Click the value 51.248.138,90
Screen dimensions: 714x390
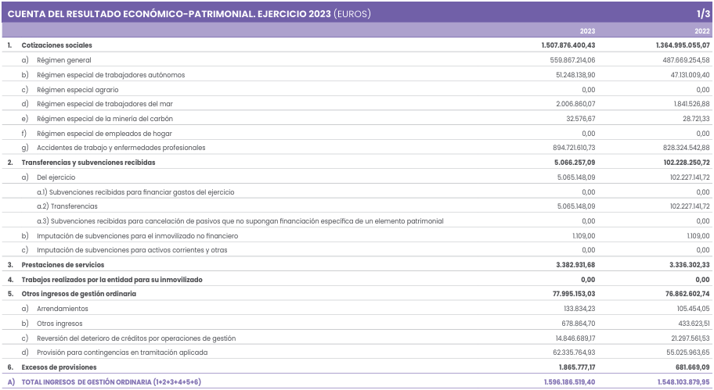575,75
